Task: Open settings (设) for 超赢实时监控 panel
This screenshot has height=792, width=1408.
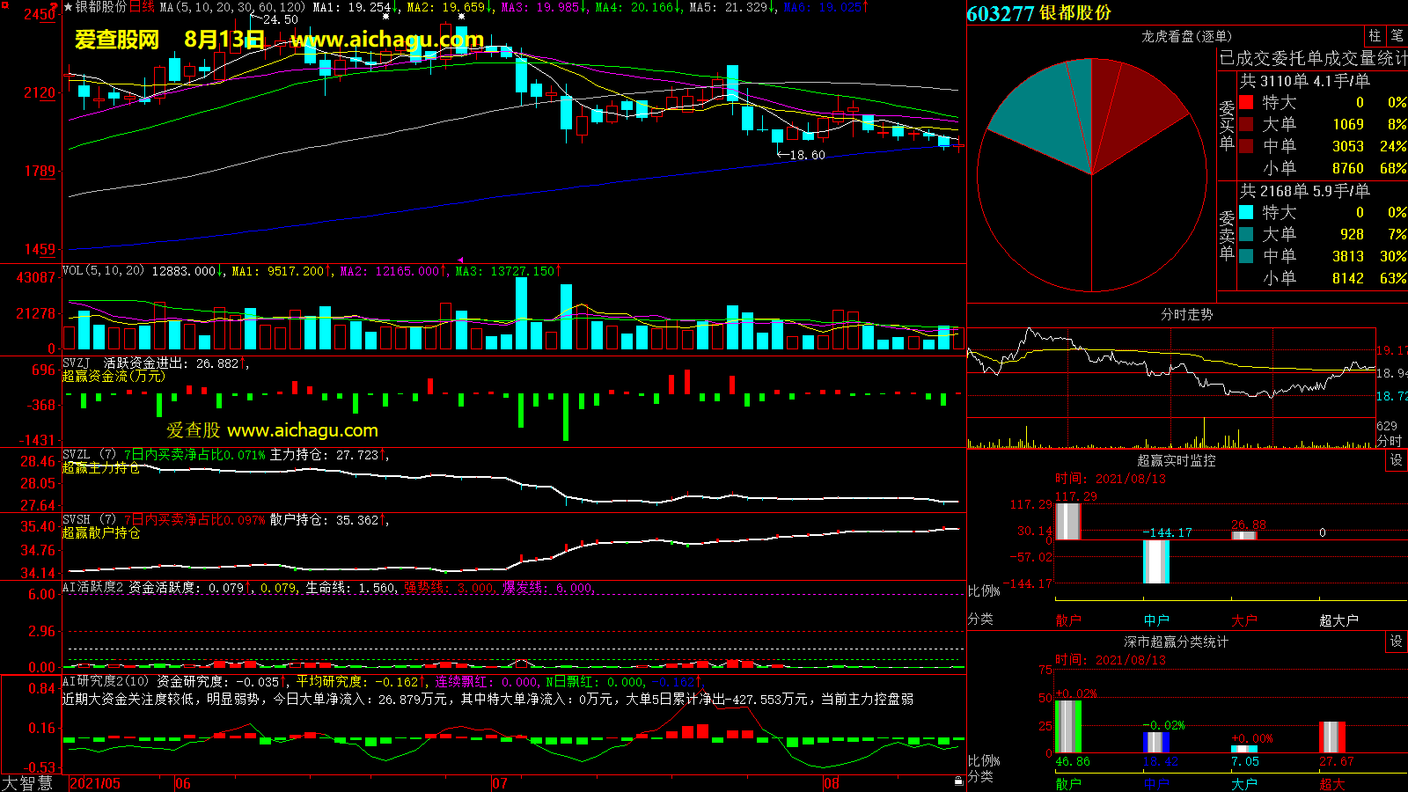Action: coord(1396,460)
